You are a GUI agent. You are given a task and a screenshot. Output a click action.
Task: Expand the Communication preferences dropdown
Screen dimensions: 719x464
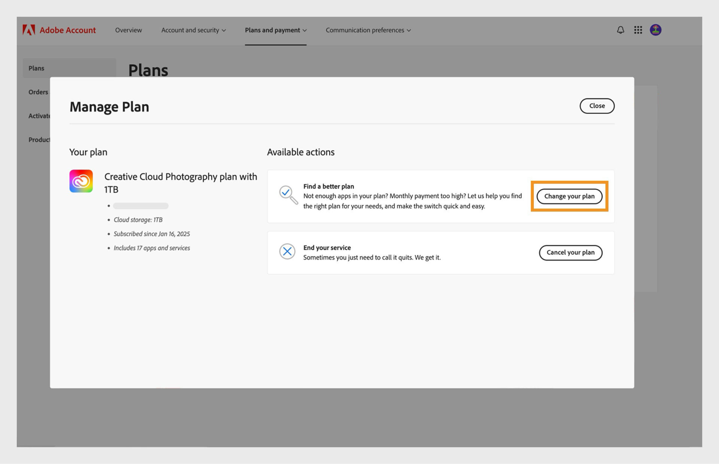coord(368,30)
